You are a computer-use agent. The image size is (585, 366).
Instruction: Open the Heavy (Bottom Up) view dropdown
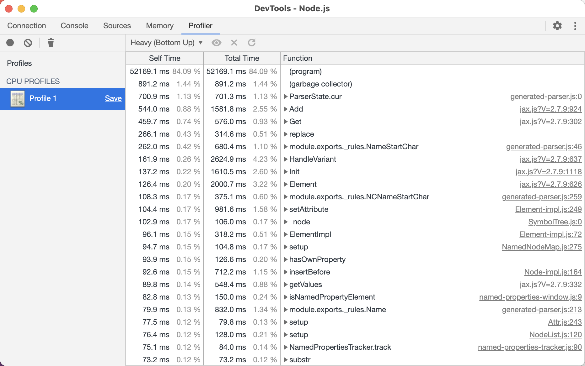pos(167,43)
